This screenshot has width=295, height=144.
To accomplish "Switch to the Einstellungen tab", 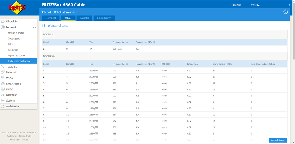I will (x=104, y=18).
